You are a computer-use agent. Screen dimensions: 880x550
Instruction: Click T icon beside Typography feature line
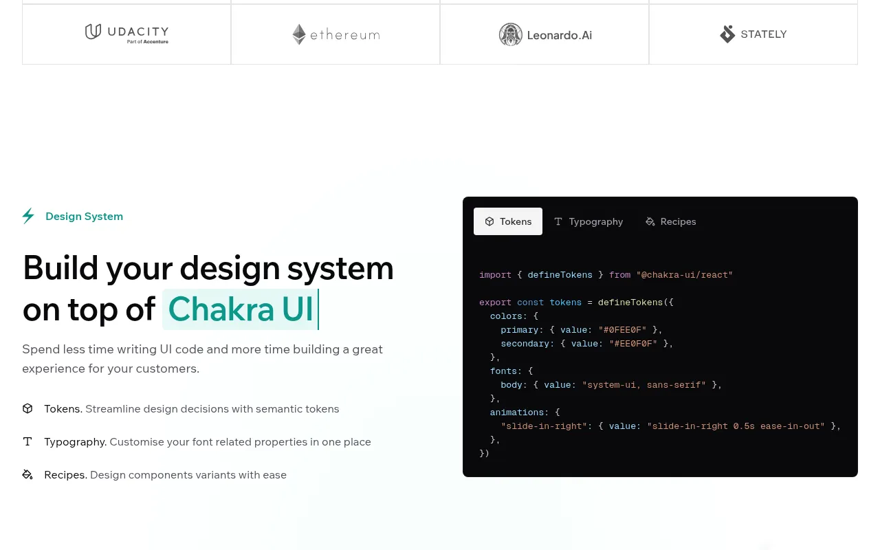27,441
